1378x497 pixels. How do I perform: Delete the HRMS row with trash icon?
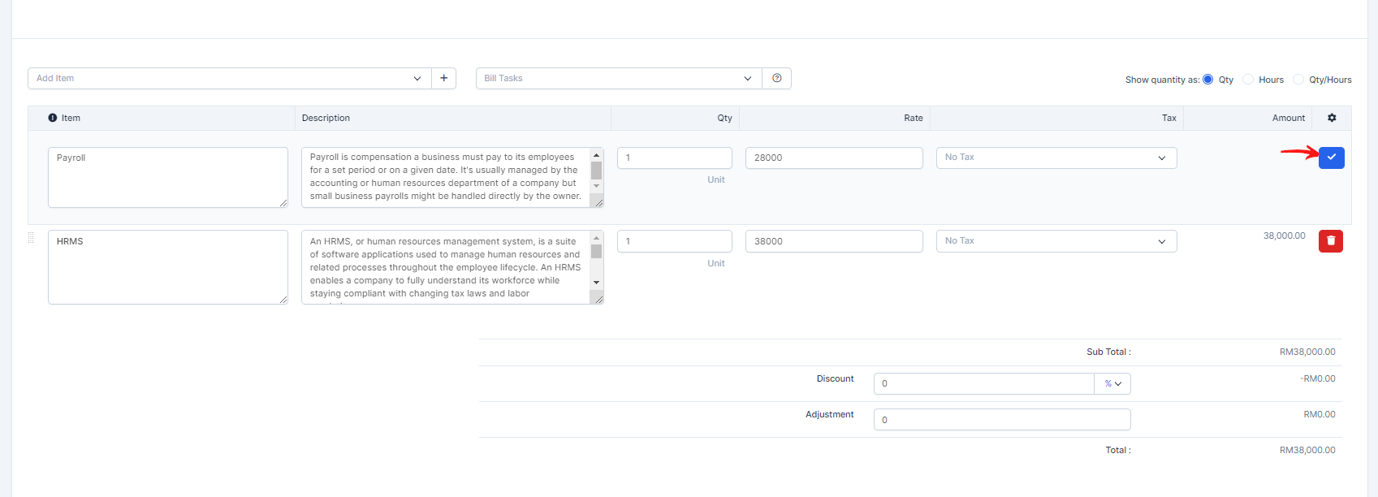tap(1330, 241)
